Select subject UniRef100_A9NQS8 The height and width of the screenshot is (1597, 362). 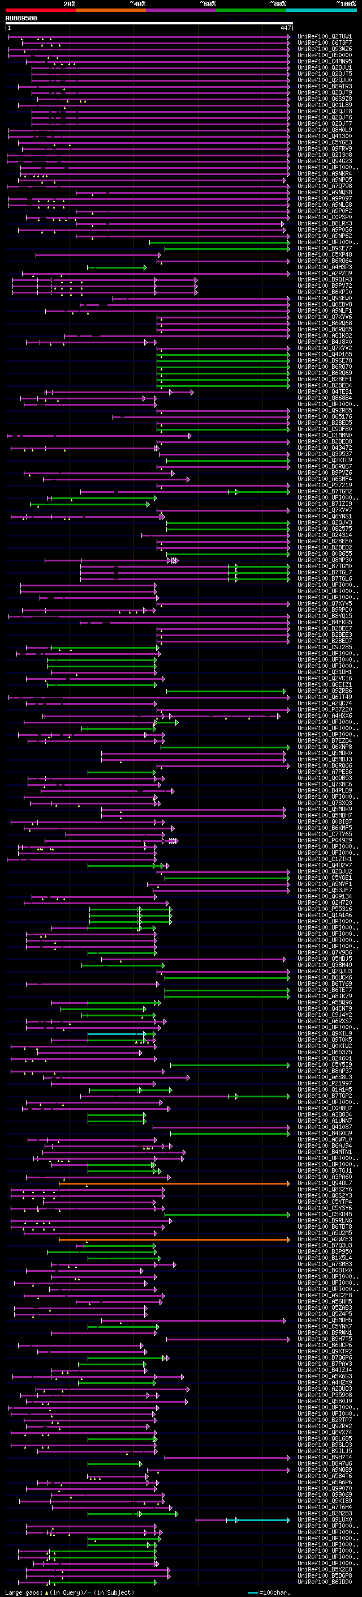coord(325,192)
